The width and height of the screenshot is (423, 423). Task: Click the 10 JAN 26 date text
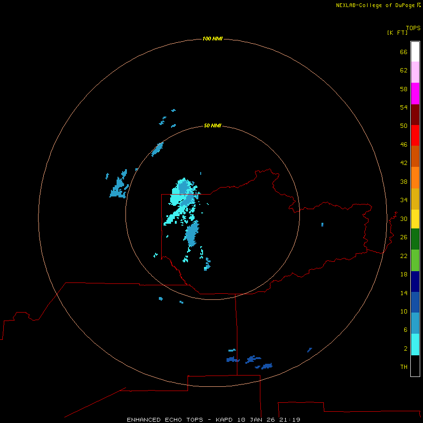(x=257, y=420)
